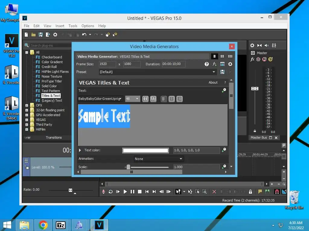The image size is (309, 231).
Task: Open the View menu
Action: point(47,26)
